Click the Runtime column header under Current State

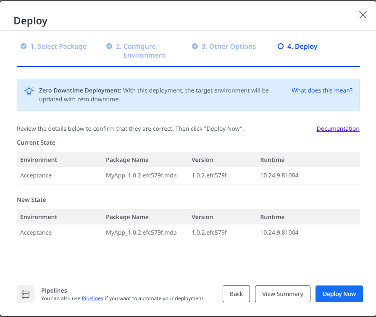pyautogui.click(x=272, y=160)
